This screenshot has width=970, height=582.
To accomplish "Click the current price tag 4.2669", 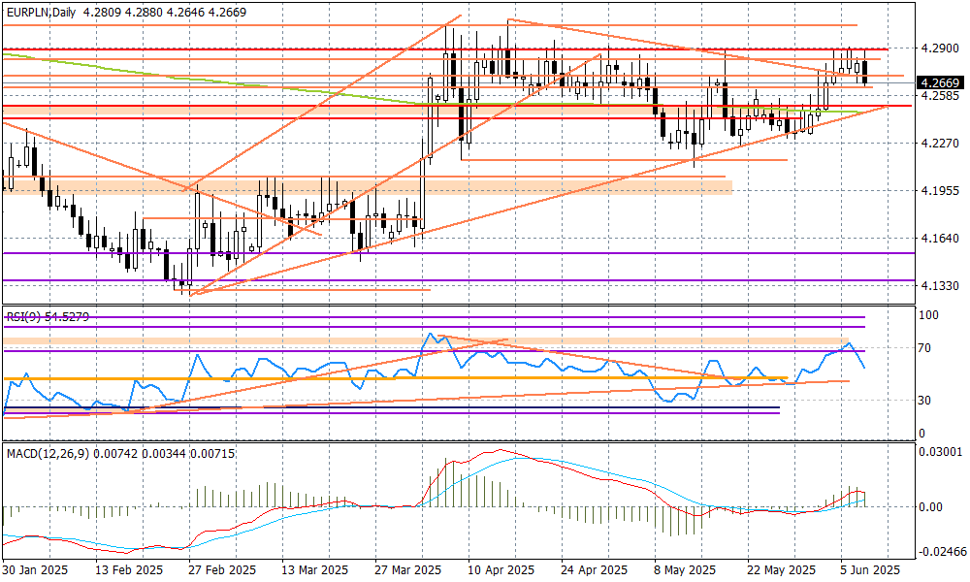I will coord(940,83).
